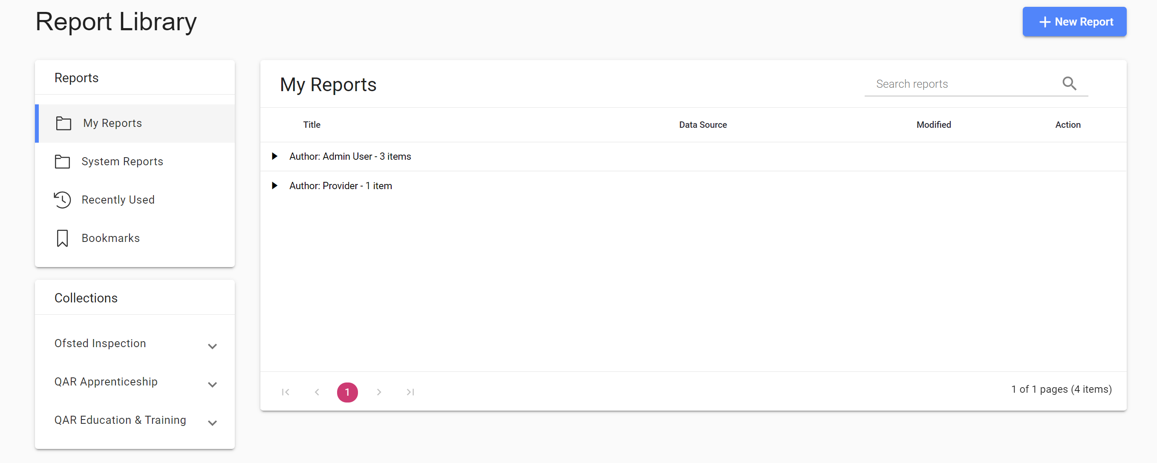Go to previous page arrow
The image size is (1157, 463).
317,392
